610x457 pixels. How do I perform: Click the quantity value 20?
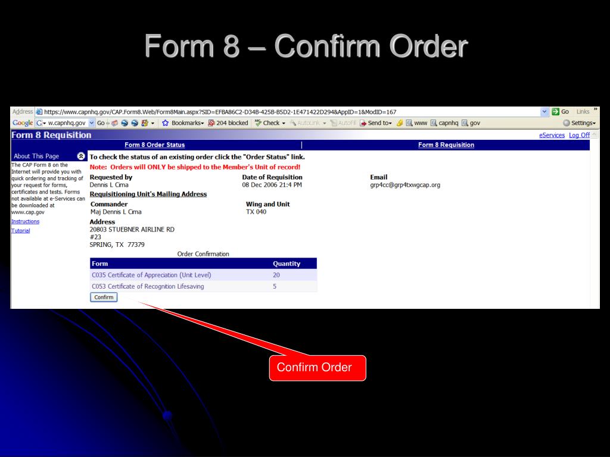click(276, 275)
